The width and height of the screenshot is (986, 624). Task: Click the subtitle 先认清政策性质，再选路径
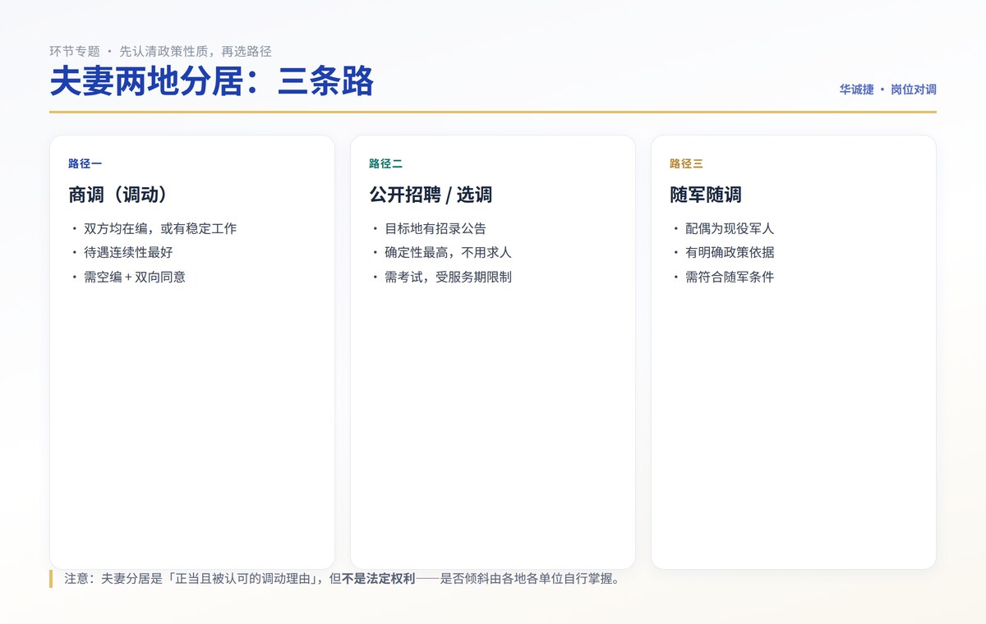(196, 51)
